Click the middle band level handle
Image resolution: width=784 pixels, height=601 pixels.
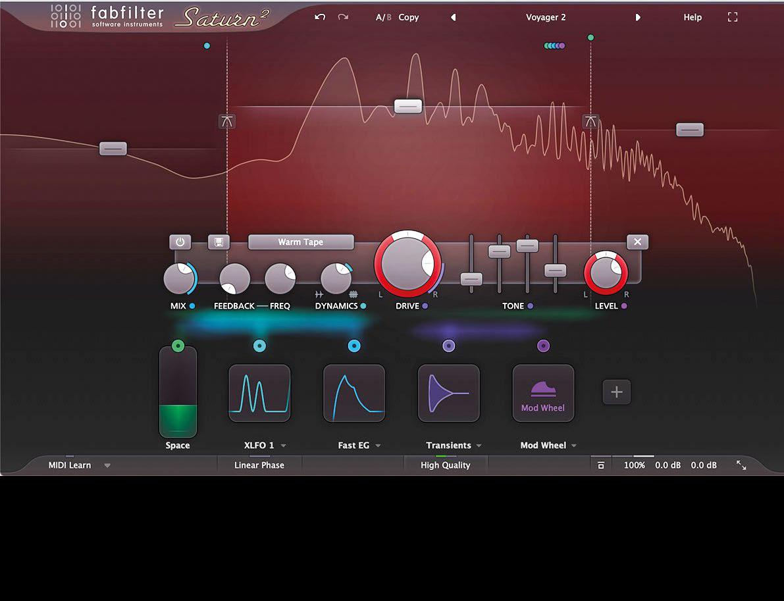(408, 106)
